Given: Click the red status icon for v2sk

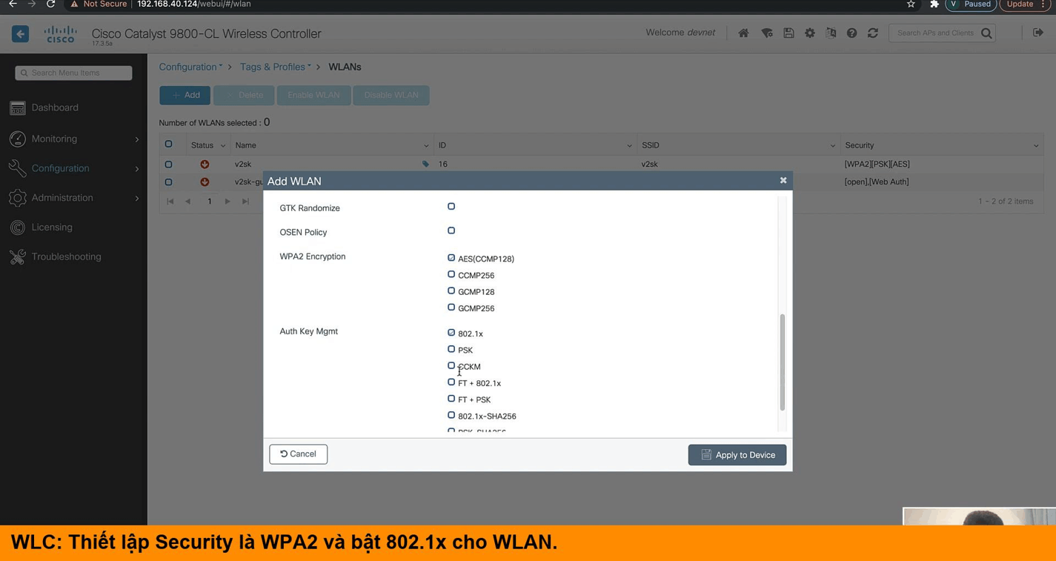Looking at the screenshot, I should coord(205,165).
